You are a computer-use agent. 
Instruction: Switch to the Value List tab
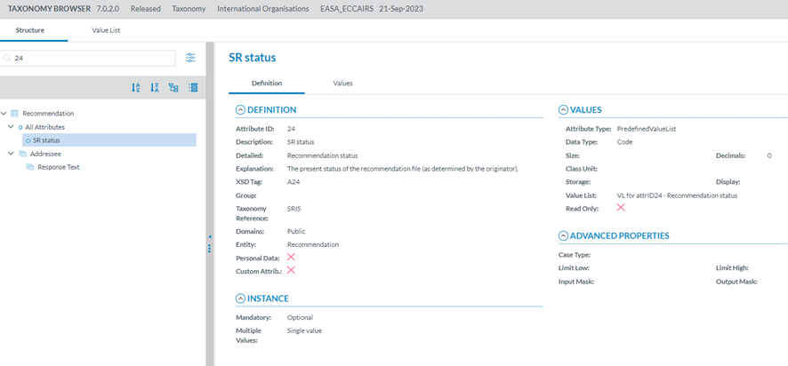106,30
